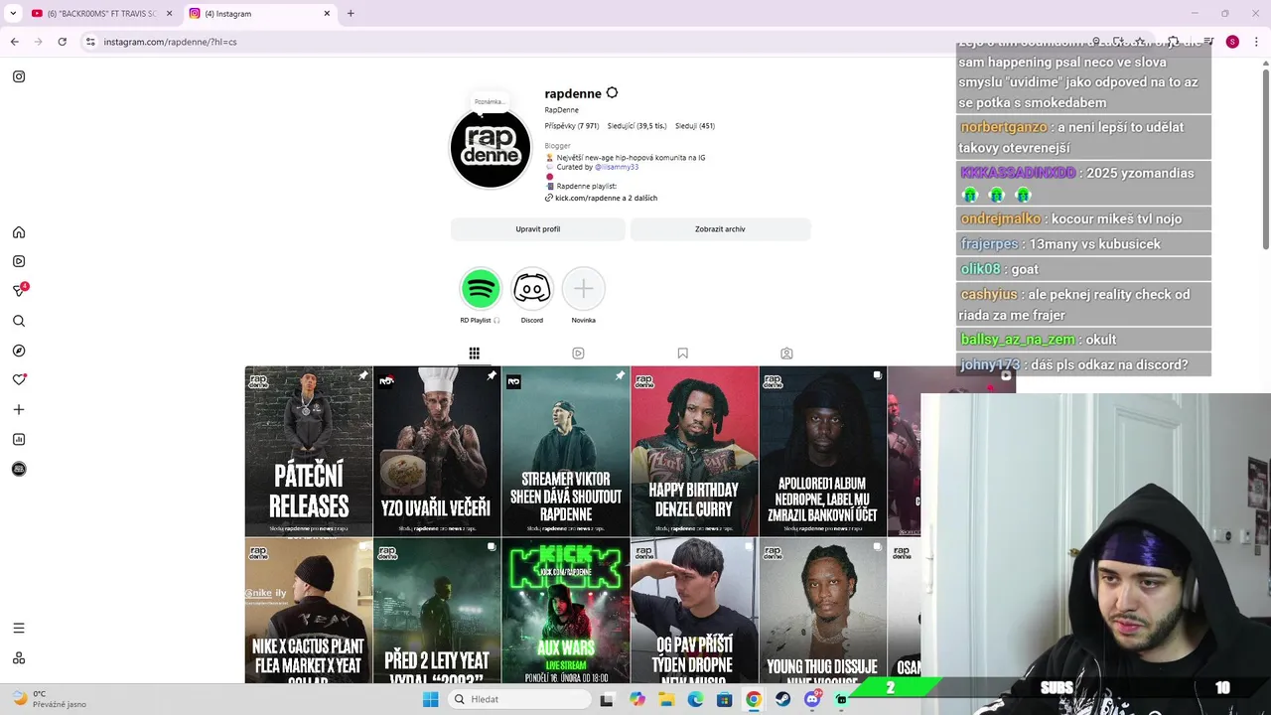Open Streamer Viktor Sheen shoutout post

point(566,452)
